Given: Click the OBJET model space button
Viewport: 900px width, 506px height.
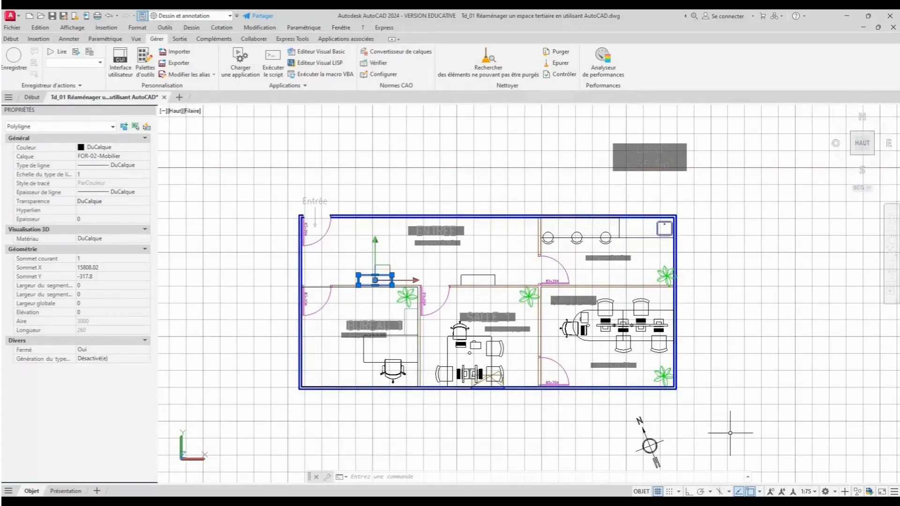Looking at the screenshot, I should [641, 491].
